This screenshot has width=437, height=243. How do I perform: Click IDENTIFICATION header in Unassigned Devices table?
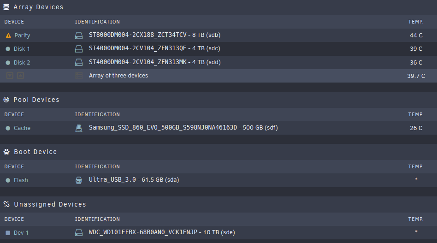coord(97,219)
